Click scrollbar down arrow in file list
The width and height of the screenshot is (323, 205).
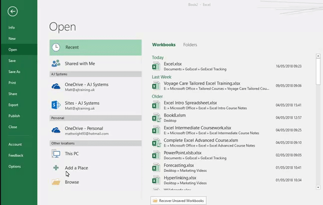pyautogui.click(x=319, y=187)
